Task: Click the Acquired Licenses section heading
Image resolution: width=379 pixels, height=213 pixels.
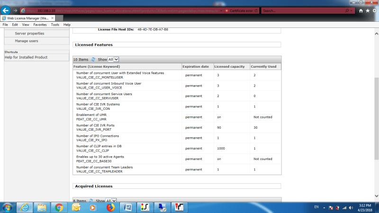Action: 94,186
